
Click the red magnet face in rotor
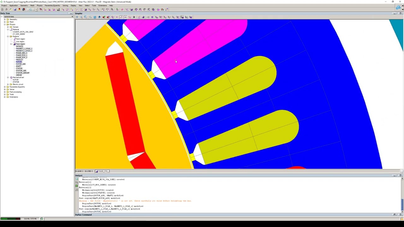(125, 104)
